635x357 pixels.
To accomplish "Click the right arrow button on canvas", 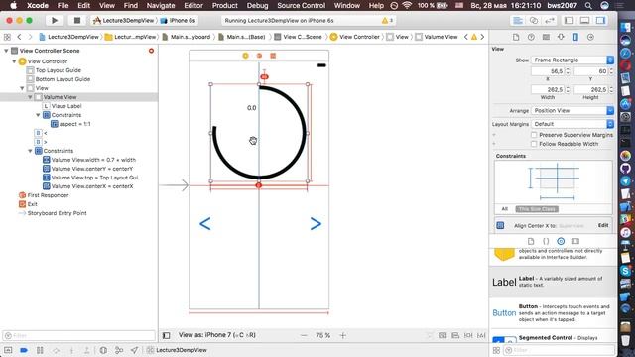I will click(x=316, y=224).
